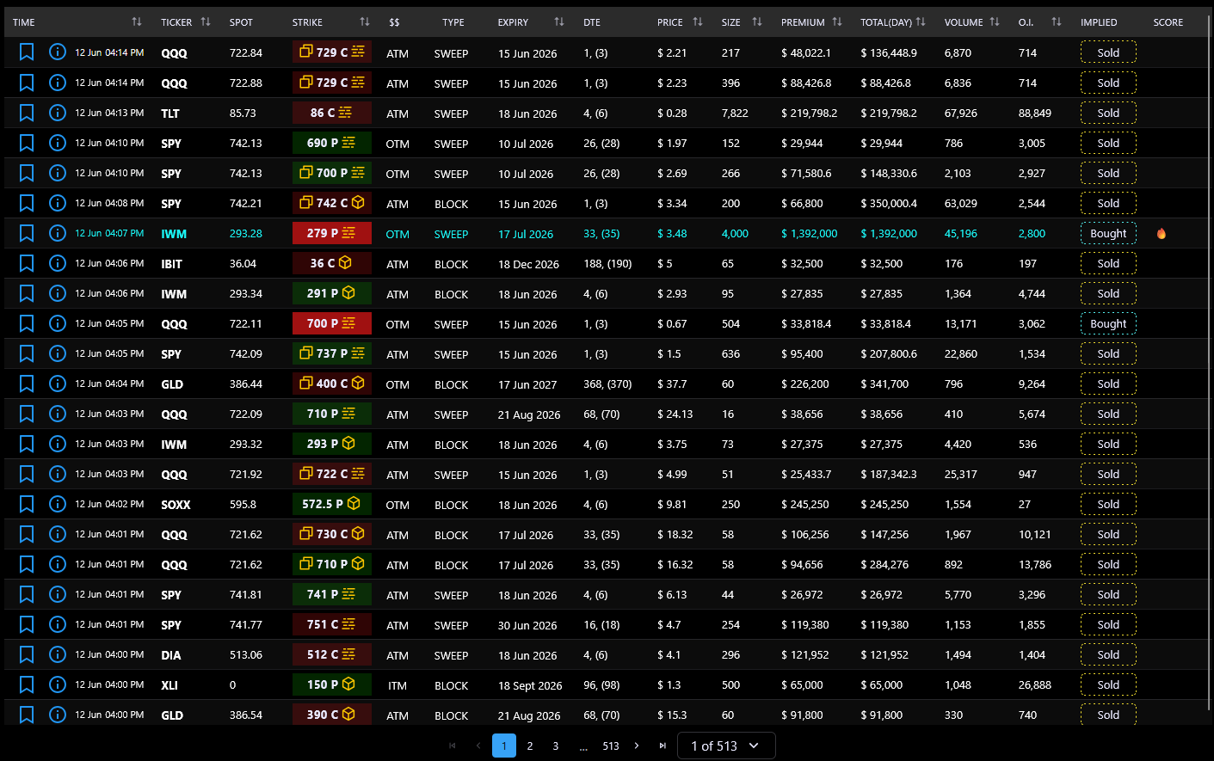Viewport: 1214px width, 761px height.
Task: Open info for the IWM 279 P sweep
Action: pos(58,233)
